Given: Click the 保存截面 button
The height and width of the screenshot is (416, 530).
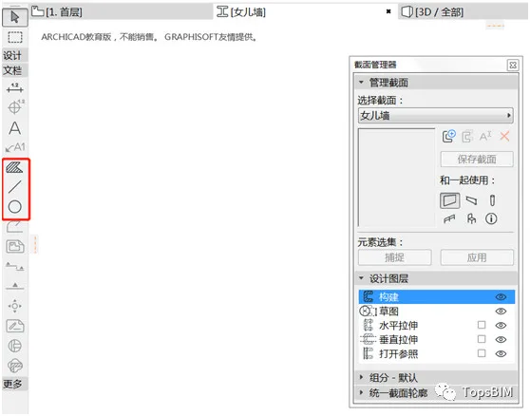Looking at the screenshot, I should coord(477,160).
